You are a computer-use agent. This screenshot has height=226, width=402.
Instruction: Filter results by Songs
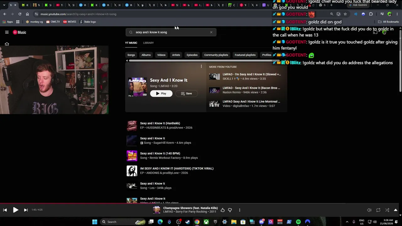(x=131, y=55)
